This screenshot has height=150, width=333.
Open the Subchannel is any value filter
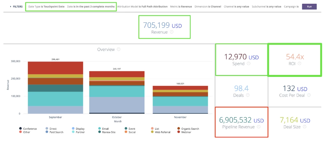(x=266, y=7)
